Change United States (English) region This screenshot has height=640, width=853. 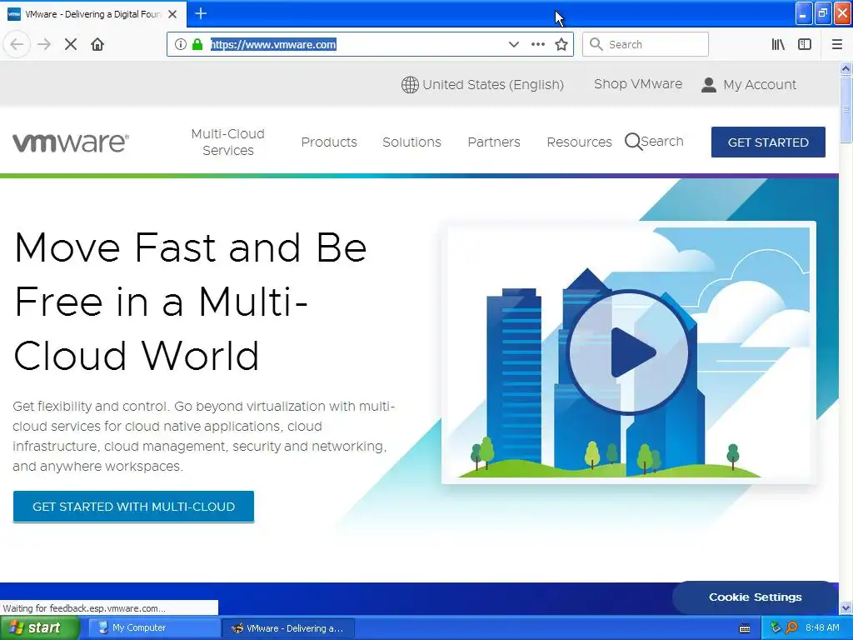pyautogui.click(x=493, y=84)
